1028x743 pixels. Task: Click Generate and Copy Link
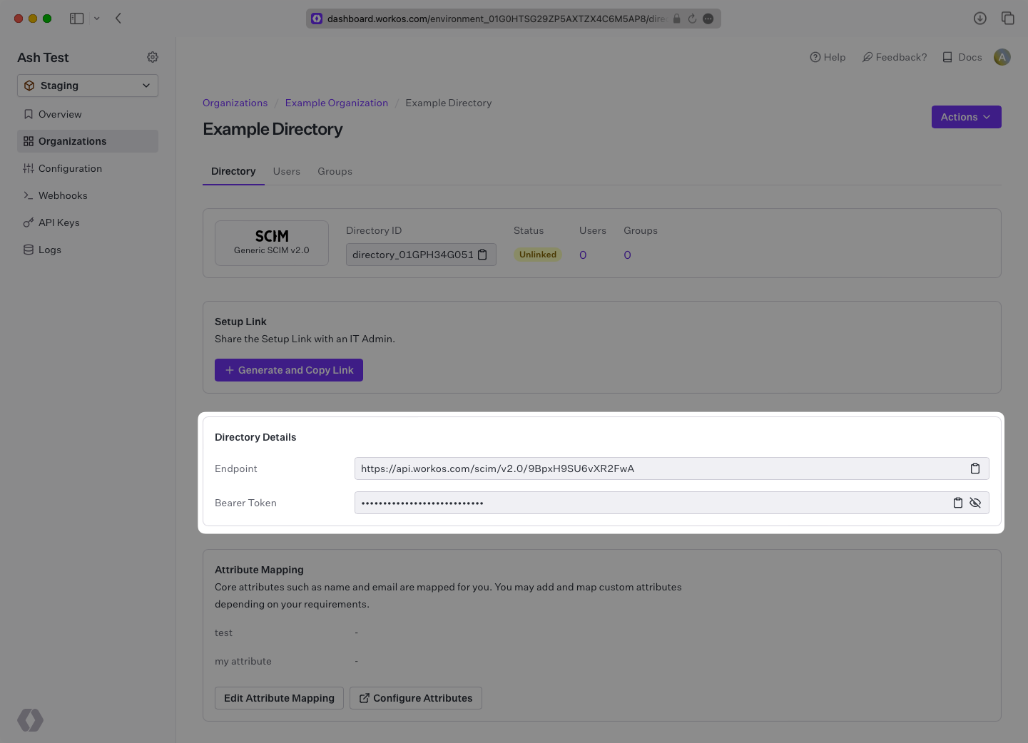pos(288,369)
